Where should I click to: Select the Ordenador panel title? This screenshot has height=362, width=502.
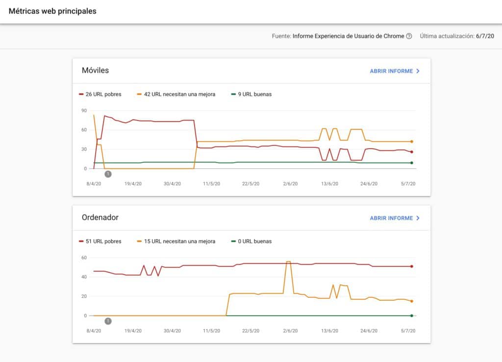(101, 218)
